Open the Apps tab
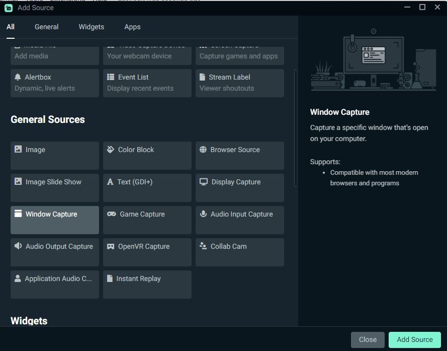This screenshot has height=351, width=447. (x=132, y=27)
